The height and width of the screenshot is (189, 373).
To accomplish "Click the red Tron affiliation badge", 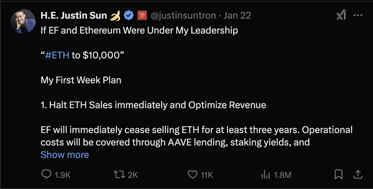I will [142, 15].
